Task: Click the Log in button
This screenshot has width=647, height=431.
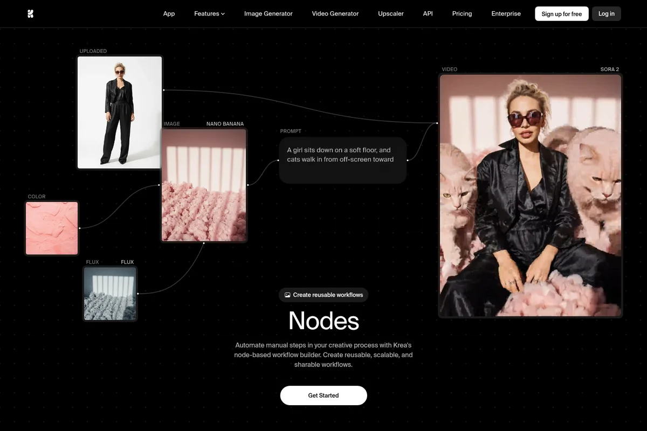Action: [x=606, y=13]
